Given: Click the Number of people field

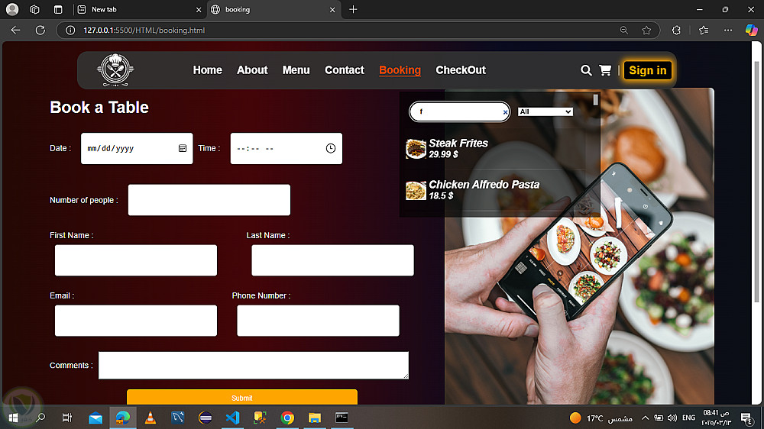Looking at the screenshot, I should coord(209,200).
